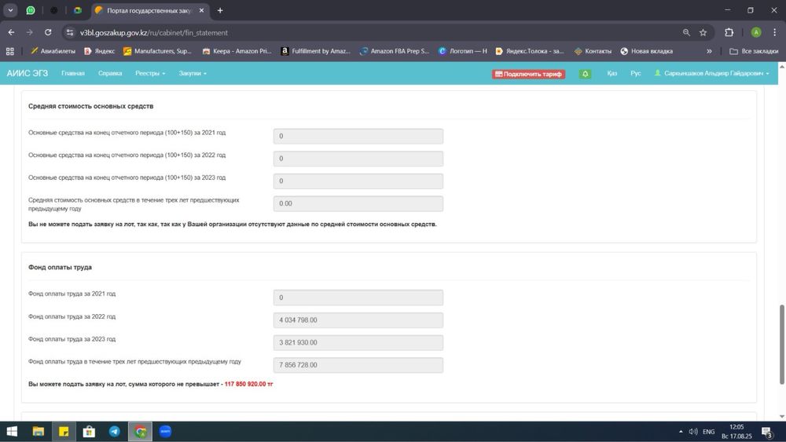Open the Zoom app from the taskbar
The image size is (786, 442).
pyautogui.click(x=165, y=432)
